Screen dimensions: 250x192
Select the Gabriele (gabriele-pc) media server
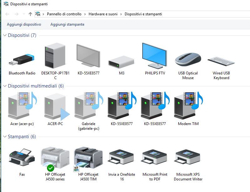point(89,105)
